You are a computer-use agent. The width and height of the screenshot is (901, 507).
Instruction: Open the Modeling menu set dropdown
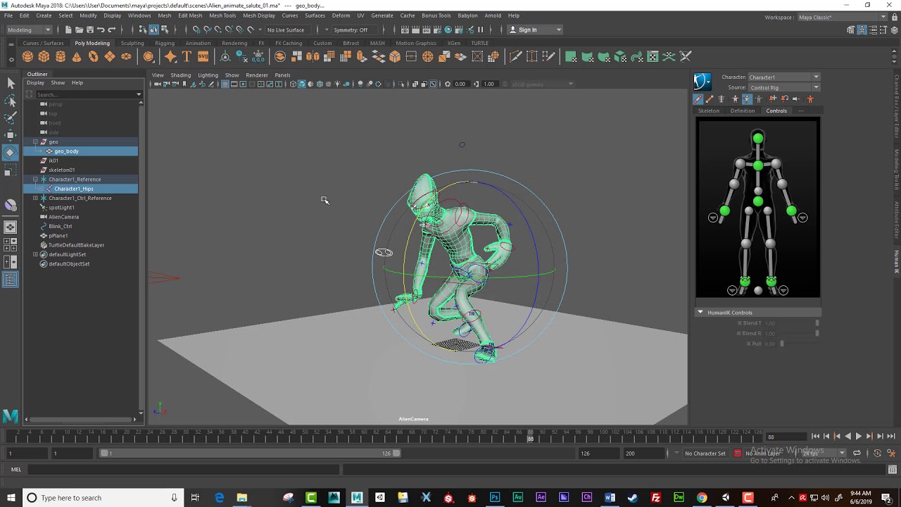(28, 30)
